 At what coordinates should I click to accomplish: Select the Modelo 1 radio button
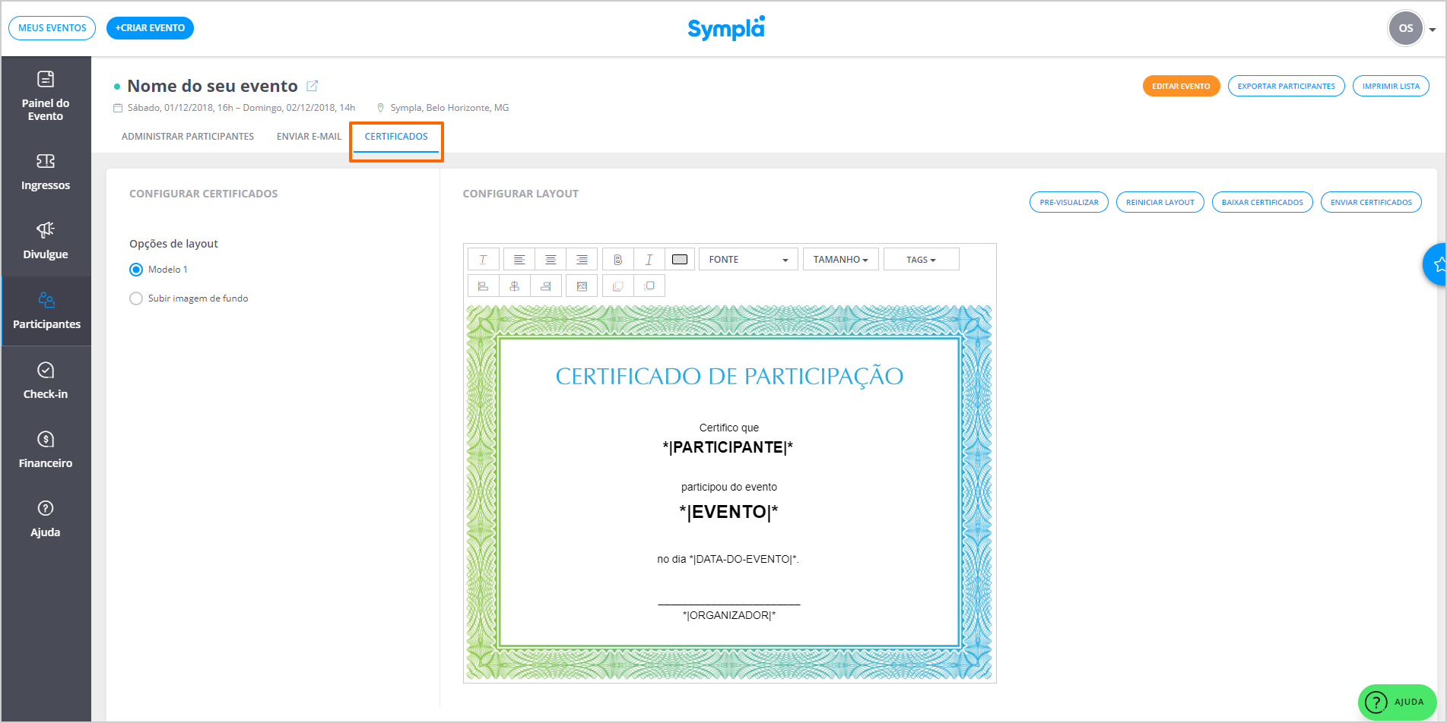point(136,270)
